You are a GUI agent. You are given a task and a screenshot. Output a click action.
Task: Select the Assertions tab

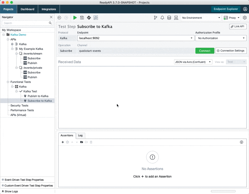[x=67, y=135]
